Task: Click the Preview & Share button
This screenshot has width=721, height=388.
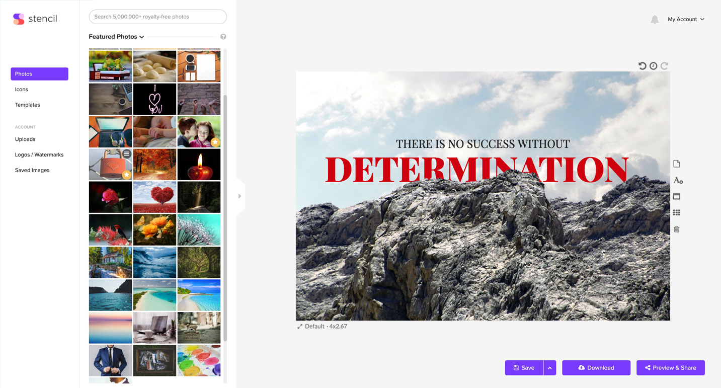Action: (x=670, y=368)
